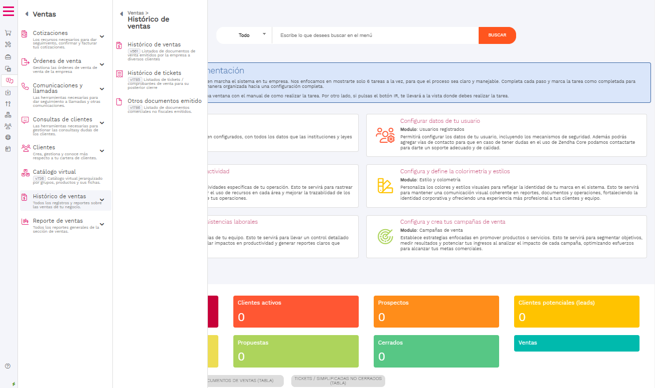The height and width of the screenshot is (388, 655).
Task: Open Catálogo virtual from Ventas menu
Action: [54, 172]
